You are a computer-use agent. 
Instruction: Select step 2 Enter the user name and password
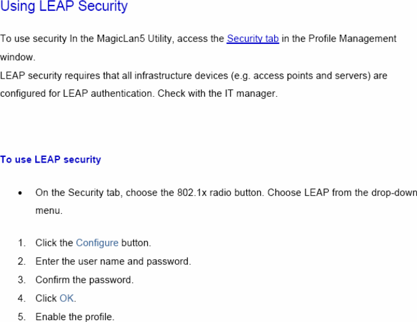113,262
